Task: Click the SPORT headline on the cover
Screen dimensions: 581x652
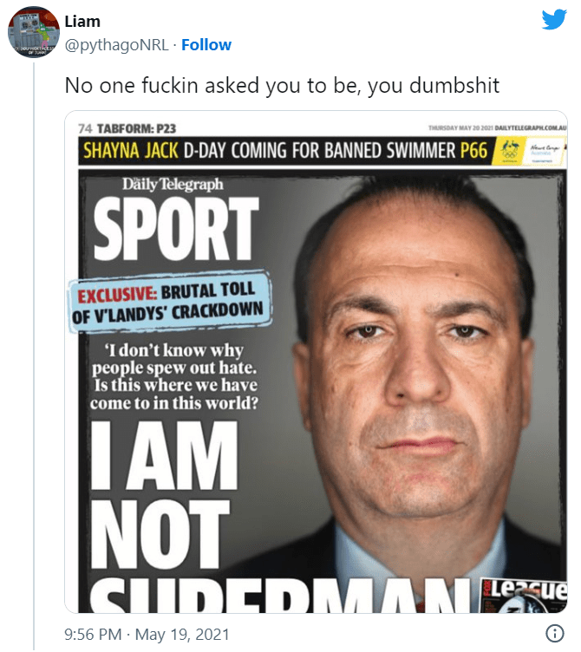Action: 175,231
